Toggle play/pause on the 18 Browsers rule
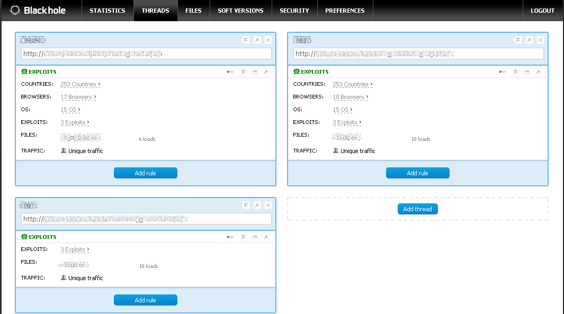 [x=503, y=72]
